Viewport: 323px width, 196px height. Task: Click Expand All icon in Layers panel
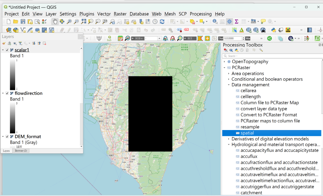tap(33, 43)
